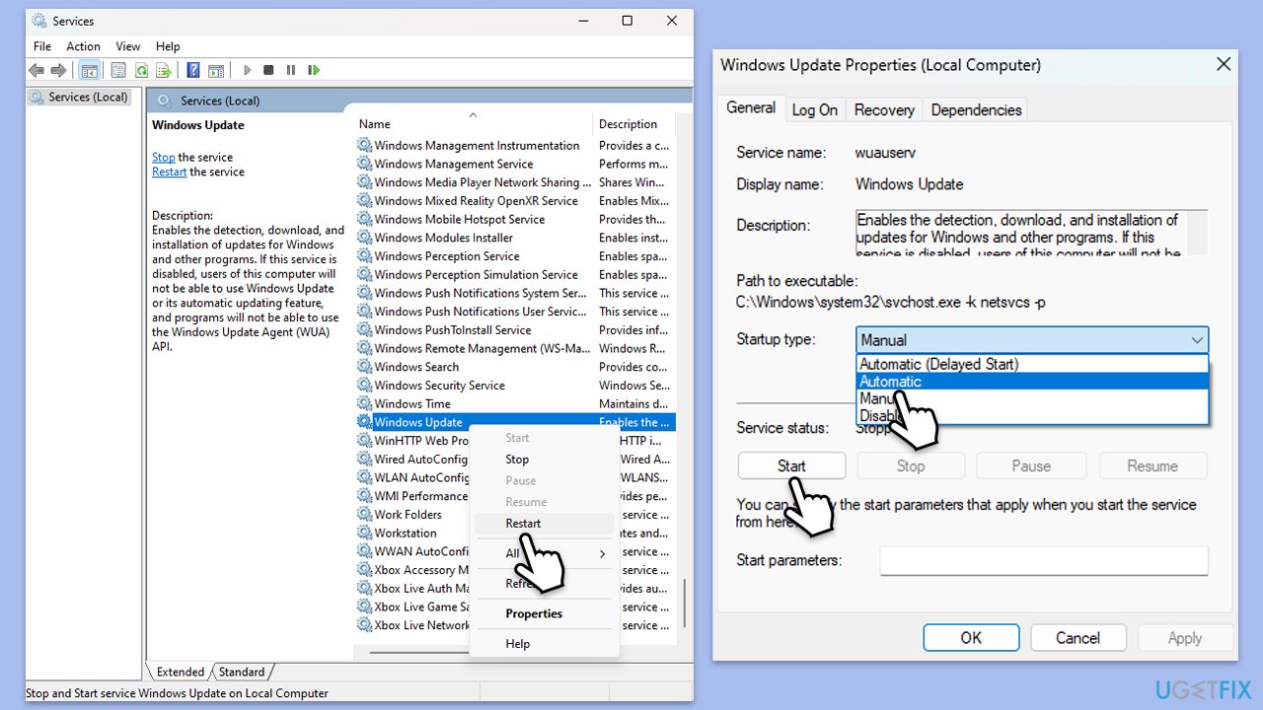Switch to the Recovery tab
Viewport: 1263px width, 710px height.
click(x=884, y=110)
